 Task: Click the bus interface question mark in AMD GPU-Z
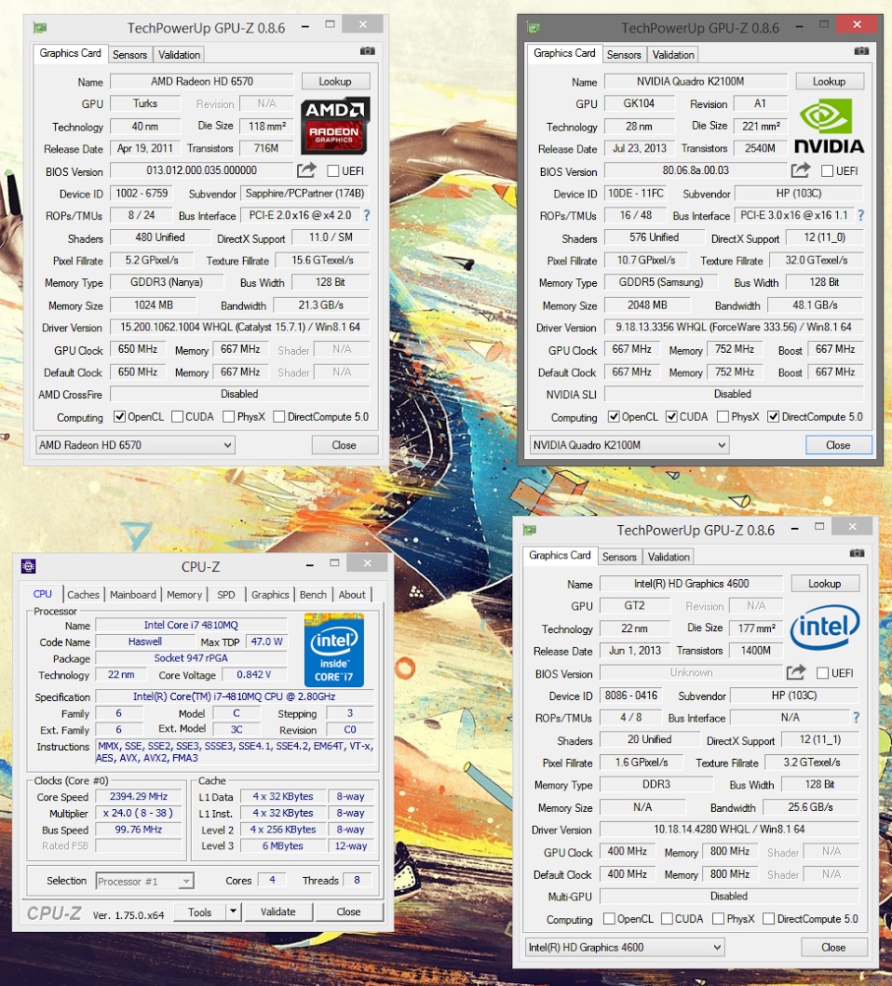tap(367, 216)
